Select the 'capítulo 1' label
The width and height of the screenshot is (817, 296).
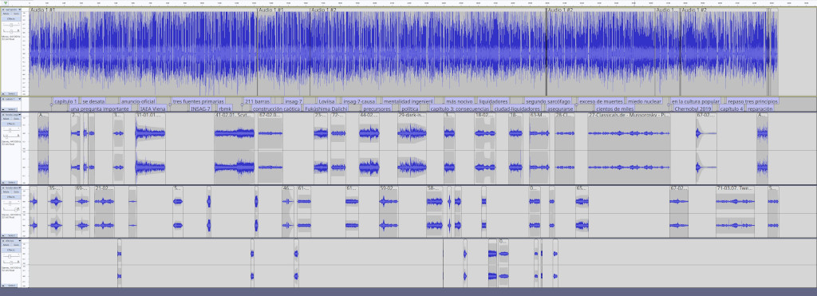[65, 101]
